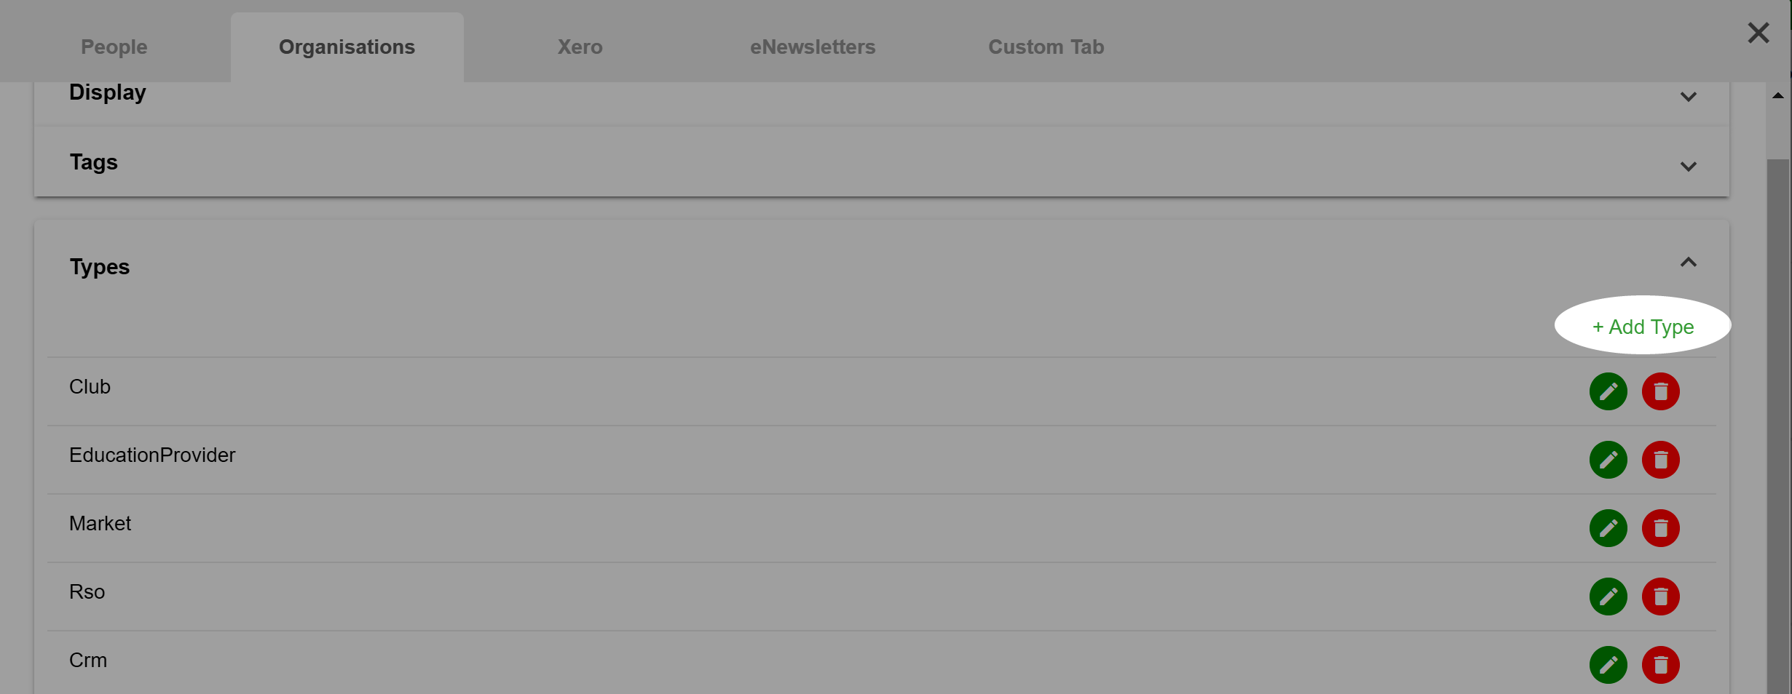Open the Custom Tab tab
The height and width of the screenshot is (694, 1792).
pyautogui.click(x=1046, y=47)
